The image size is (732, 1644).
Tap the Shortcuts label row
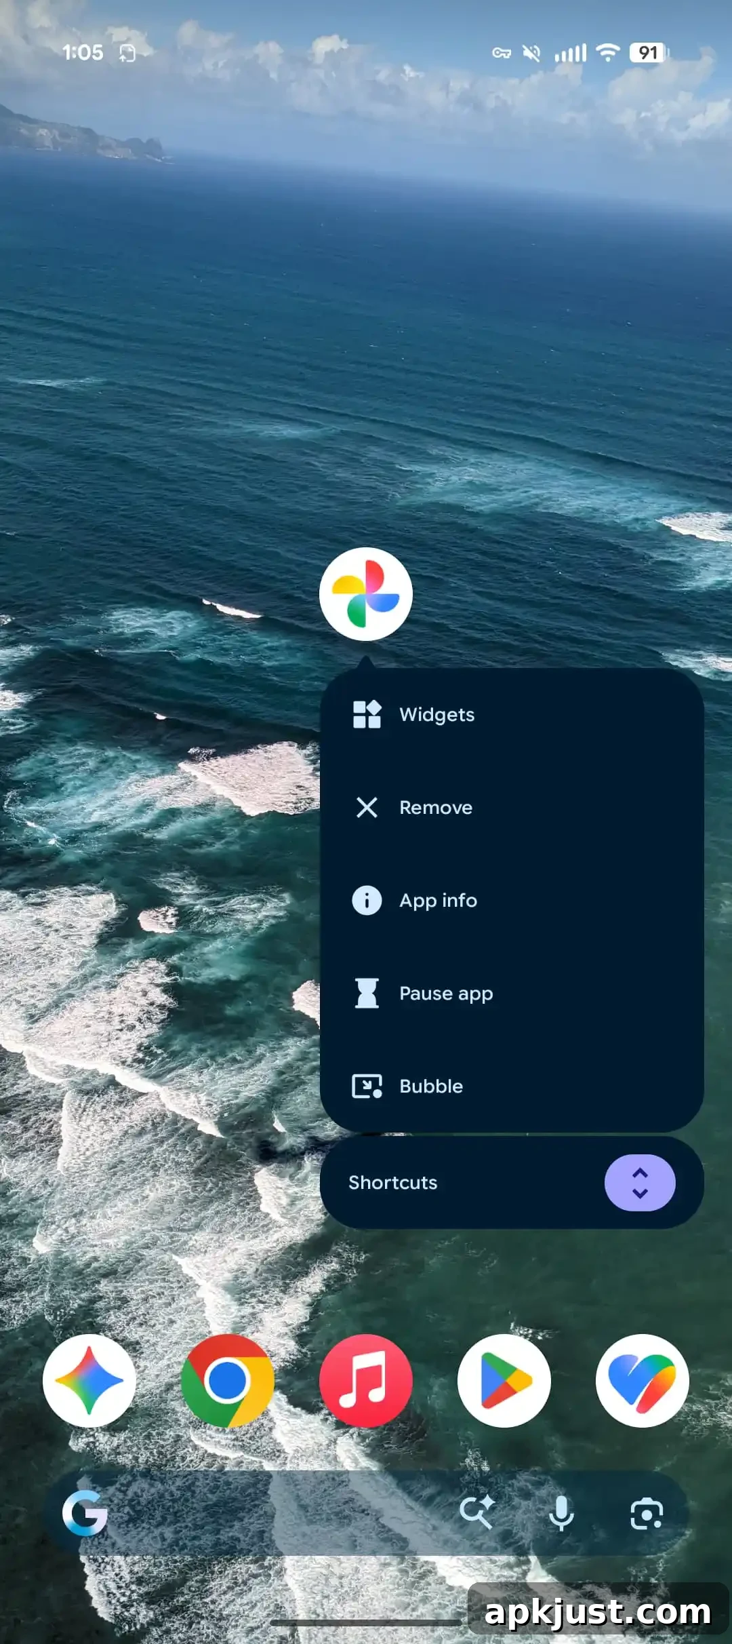click(x=512, y=1183)
